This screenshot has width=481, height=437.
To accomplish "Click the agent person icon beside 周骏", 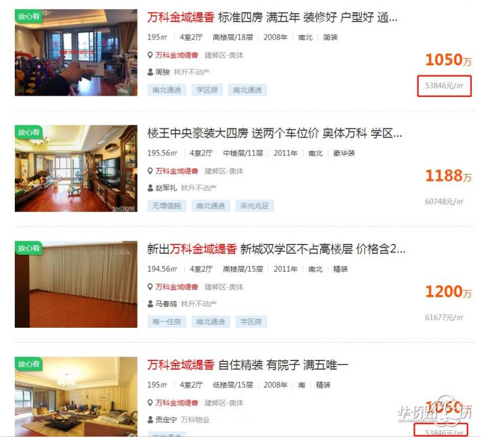I will point(150,72).
